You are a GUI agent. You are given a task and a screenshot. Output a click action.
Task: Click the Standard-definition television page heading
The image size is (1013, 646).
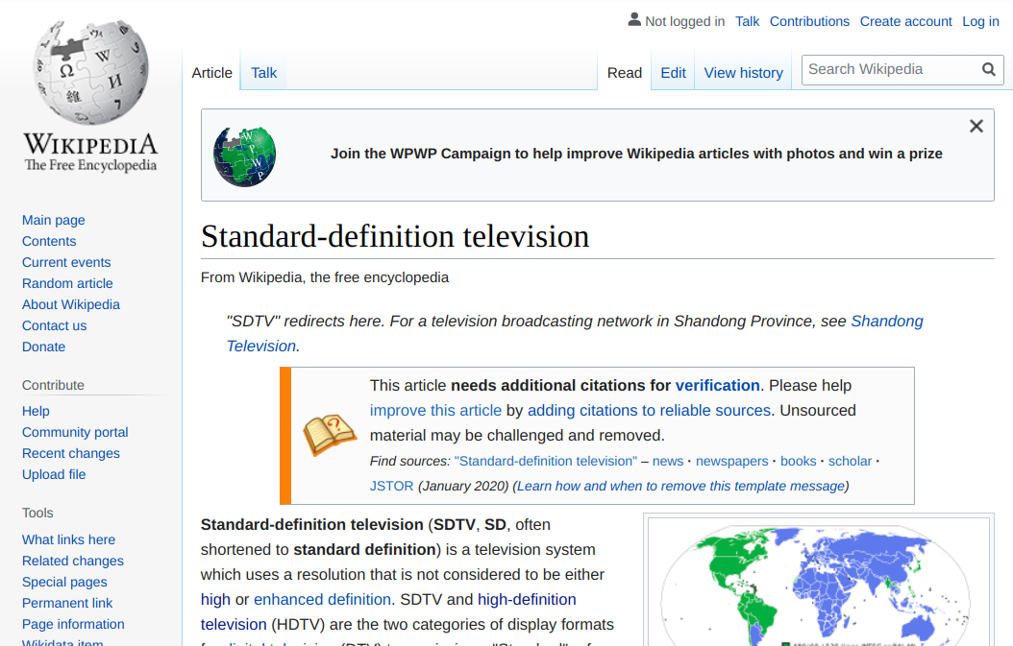pos(395,236)
